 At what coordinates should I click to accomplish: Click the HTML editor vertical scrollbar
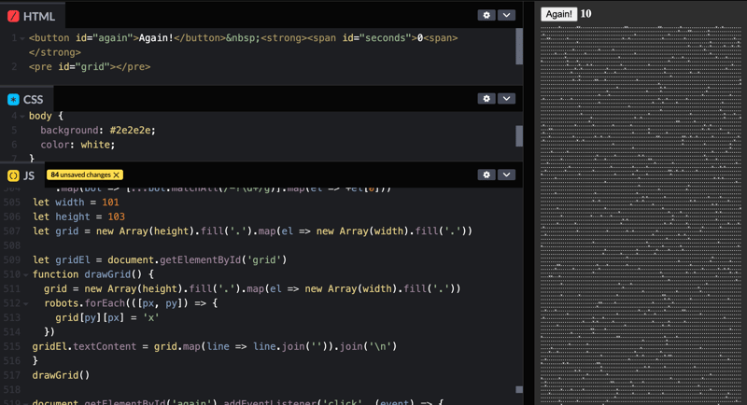pos(519,47)
